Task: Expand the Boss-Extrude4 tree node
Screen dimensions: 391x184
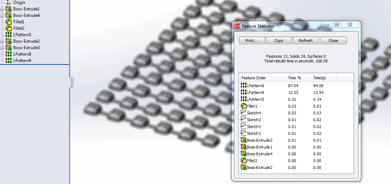Action: coord(2,15)
